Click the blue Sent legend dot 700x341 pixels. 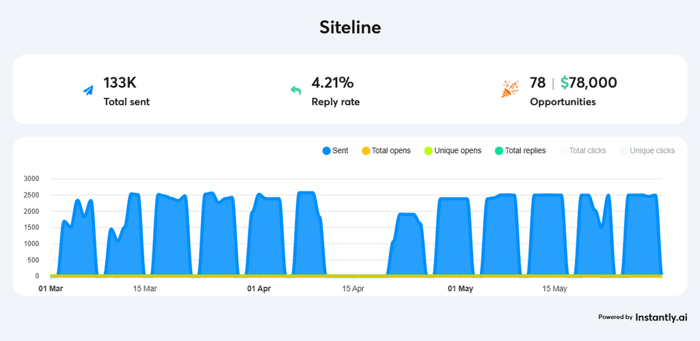(x=326, y=151)
